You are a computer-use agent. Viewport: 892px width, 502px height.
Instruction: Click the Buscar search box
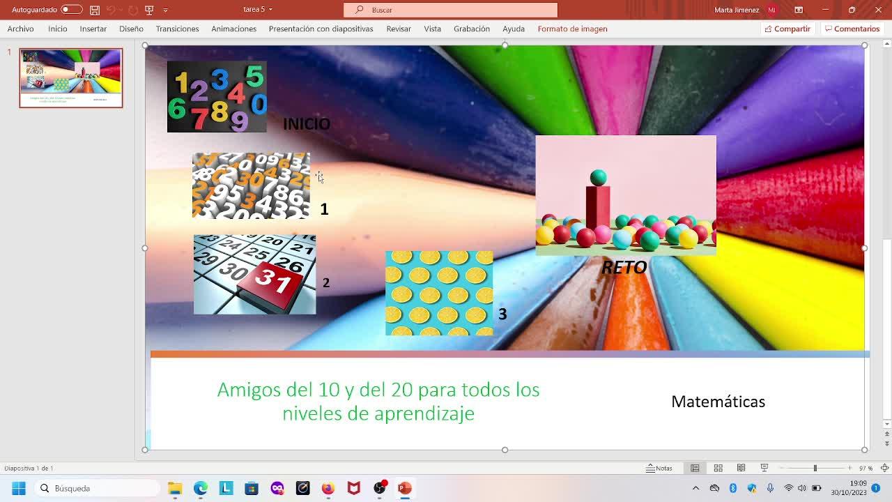coord(450,10)
